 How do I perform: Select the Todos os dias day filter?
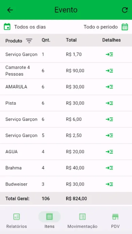[x=30, y=27]
